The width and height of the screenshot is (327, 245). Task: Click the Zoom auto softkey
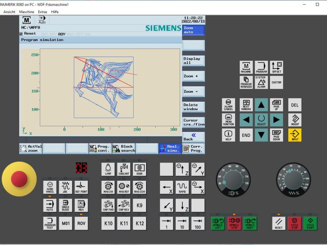194,30
